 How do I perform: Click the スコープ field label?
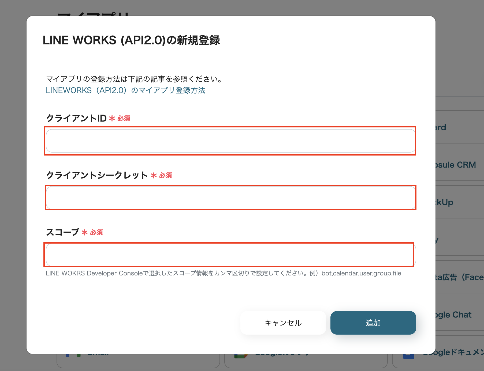click(63, 232)
